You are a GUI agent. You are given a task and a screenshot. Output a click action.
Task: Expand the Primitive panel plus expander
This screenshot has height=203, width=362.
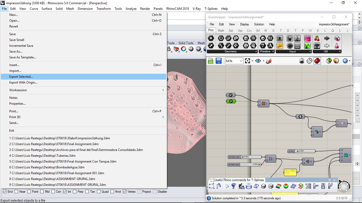coord(273,52)
